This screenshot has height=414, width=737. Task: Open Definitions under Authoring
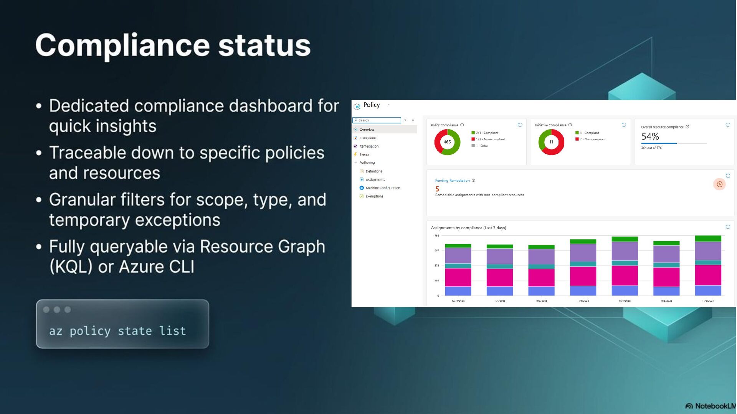[x=373, y=171]
